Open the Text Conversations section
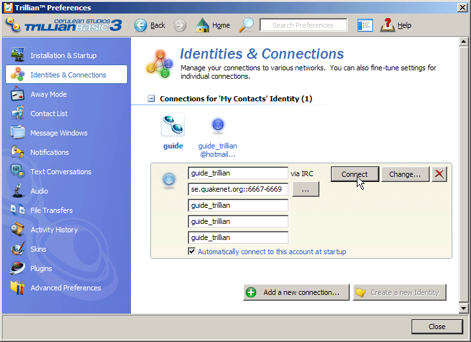 [x=61, y=172]
